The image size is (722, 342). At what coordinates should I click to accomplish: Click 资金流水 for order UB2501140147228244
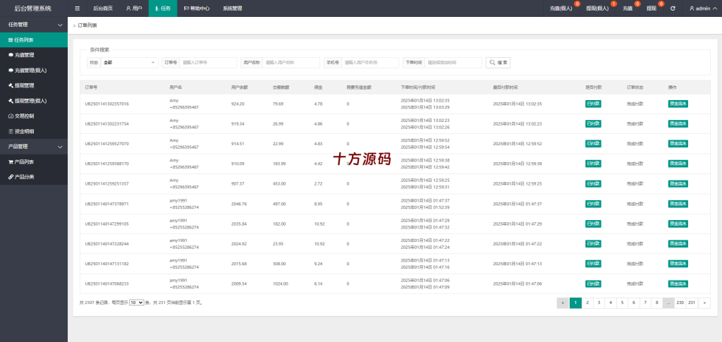[678, 244]
